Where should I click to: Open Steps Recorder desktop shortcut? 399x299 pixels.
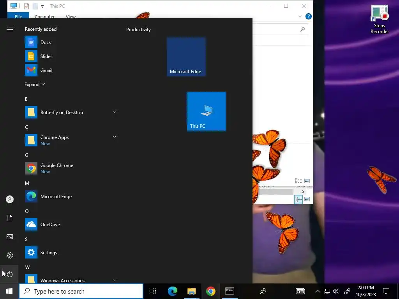point(380,20)
